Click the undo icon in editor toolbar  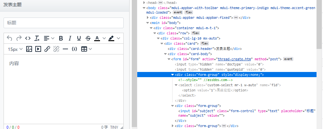coord(9,38)
